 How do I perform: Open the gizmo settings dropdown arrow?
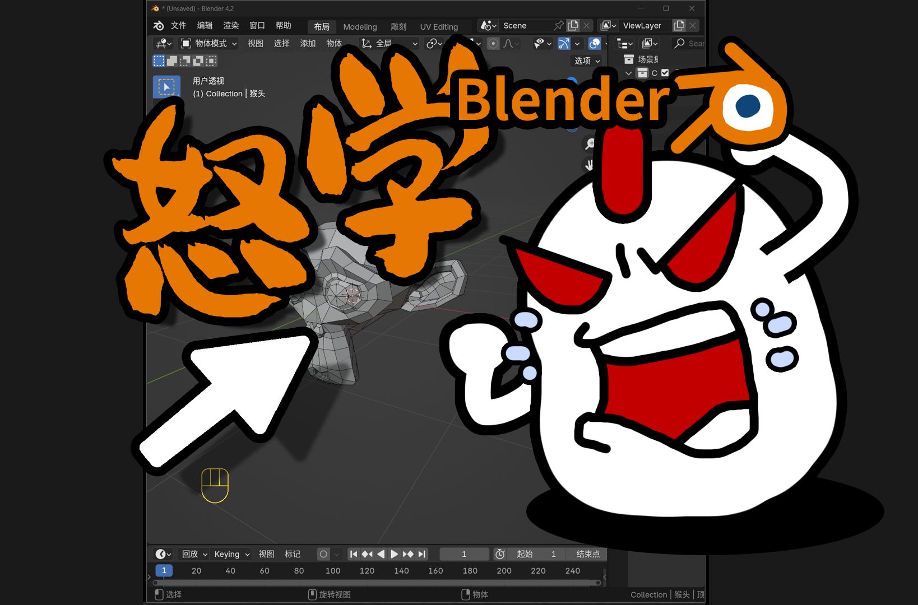coord(577,44)
